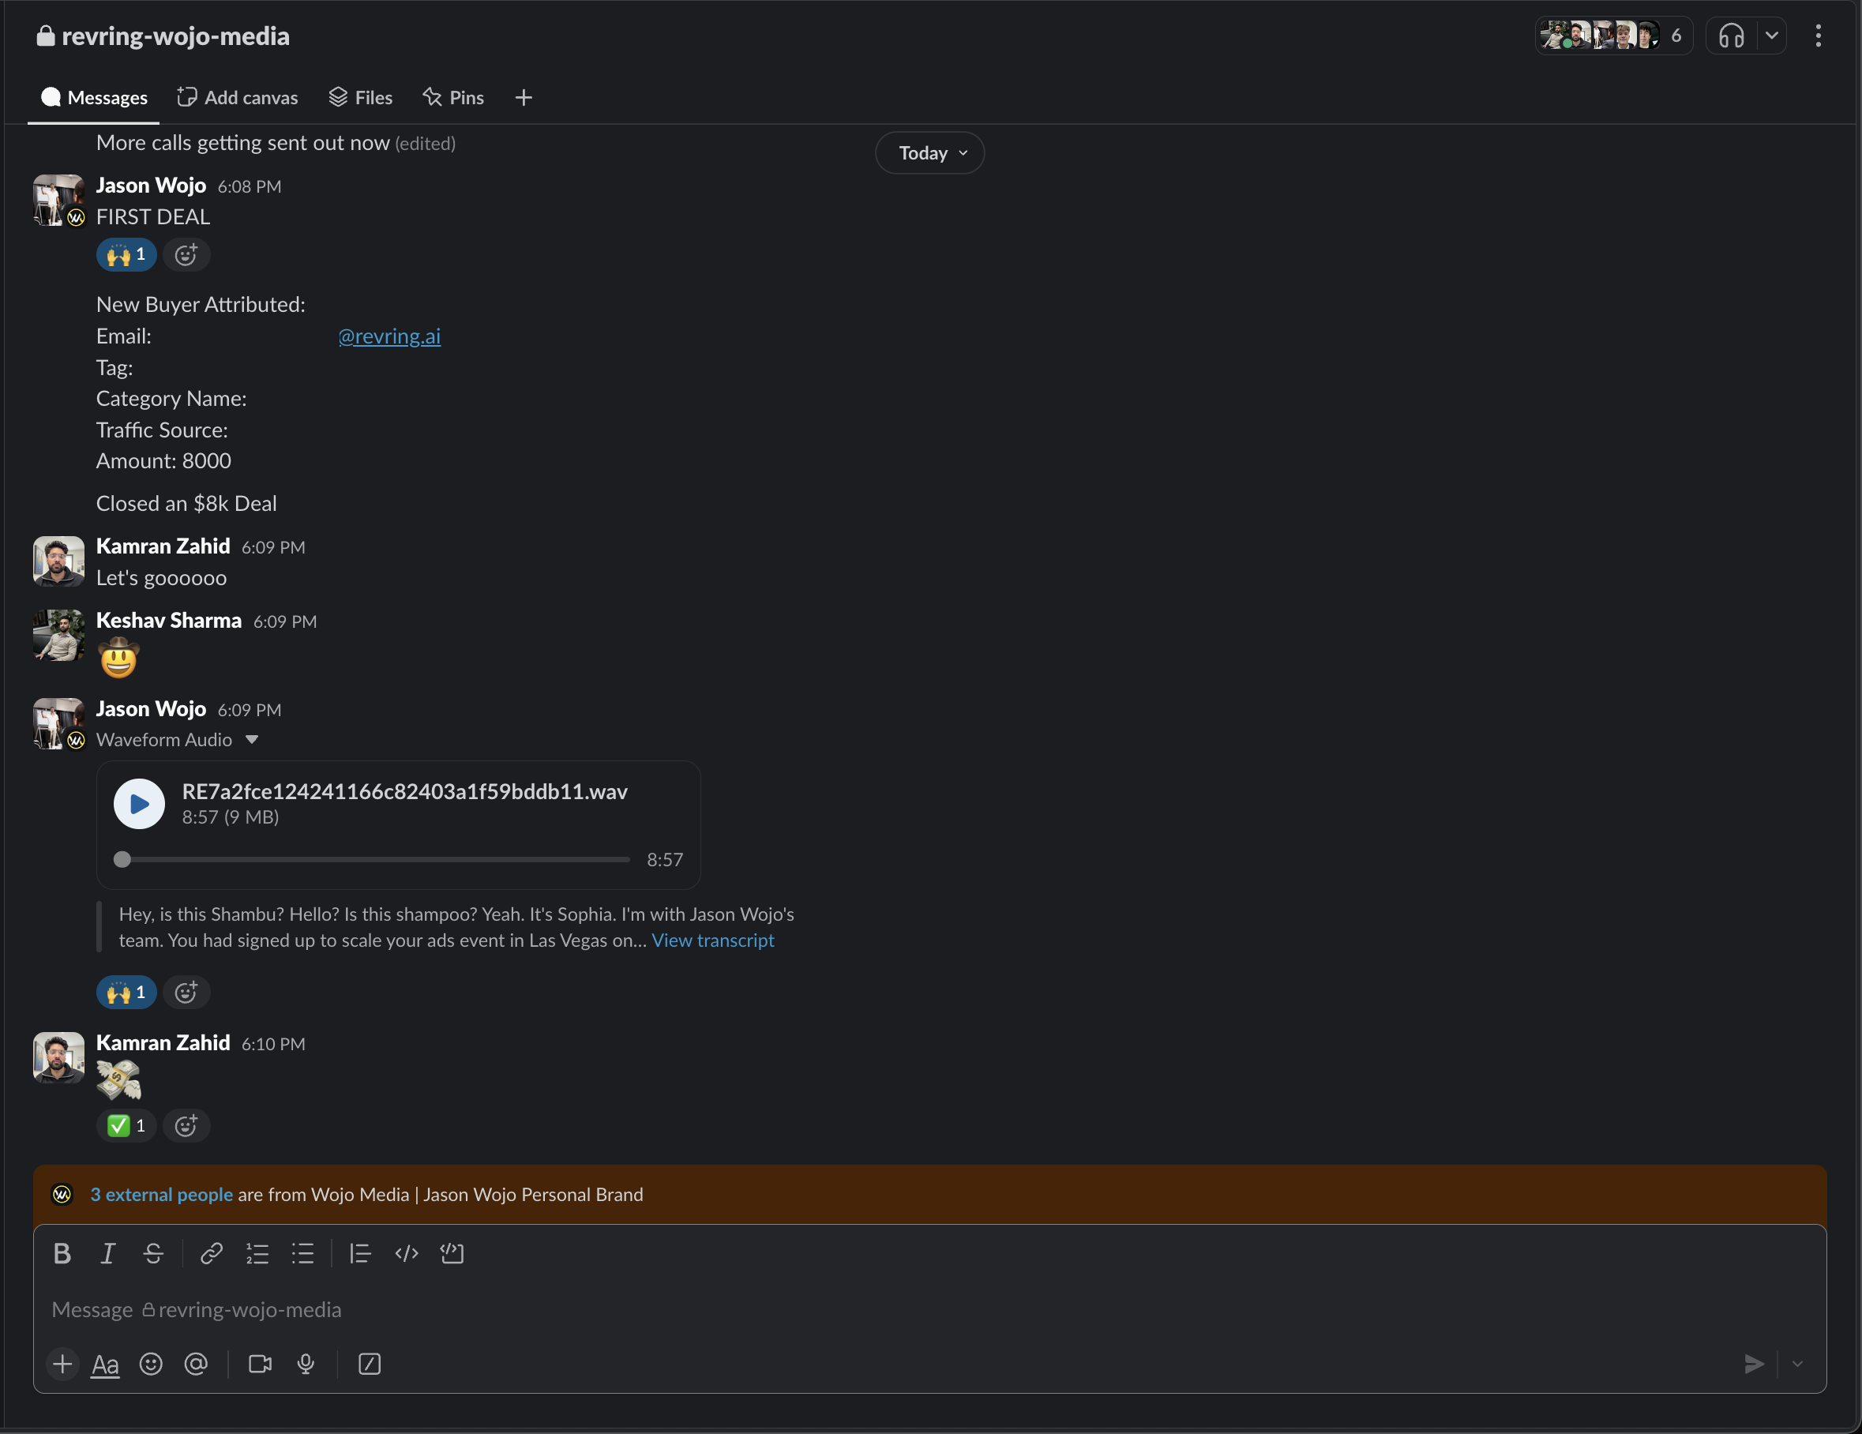Insert a link using the composer toolbar
This screenshot has height=1434, width=1862.
[x=212, y=1253]
